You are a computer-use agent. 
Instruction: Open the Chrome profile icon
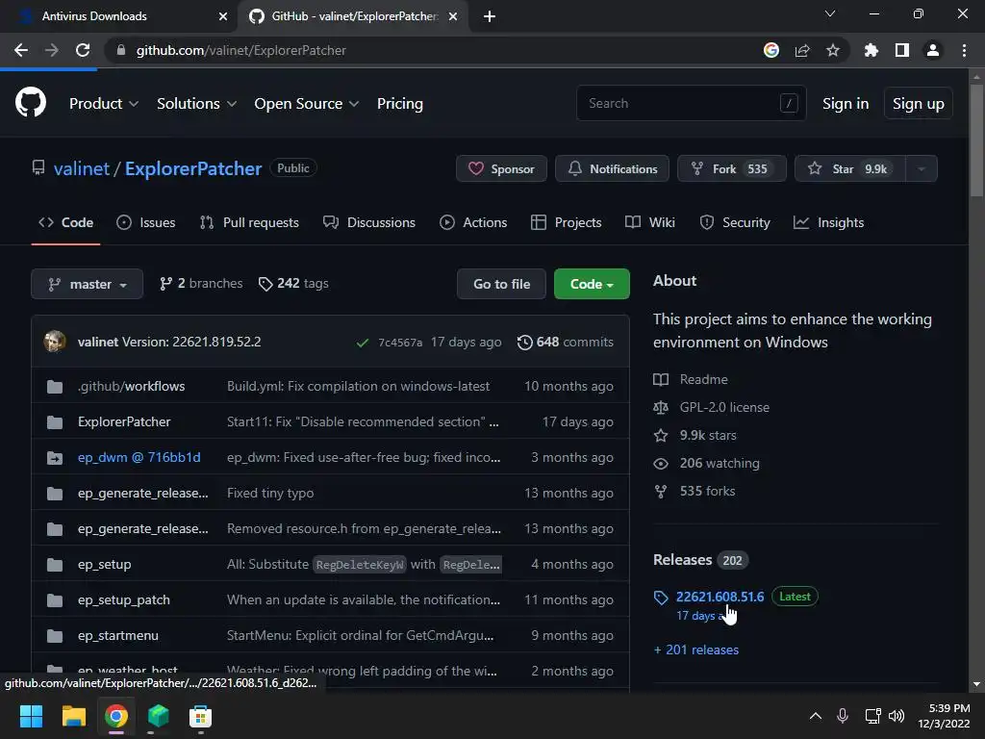(x=933, y=50)
